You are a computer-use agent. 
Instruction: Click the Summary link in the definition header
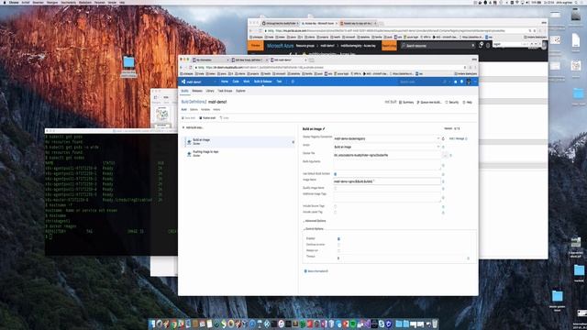click(406, 102)
